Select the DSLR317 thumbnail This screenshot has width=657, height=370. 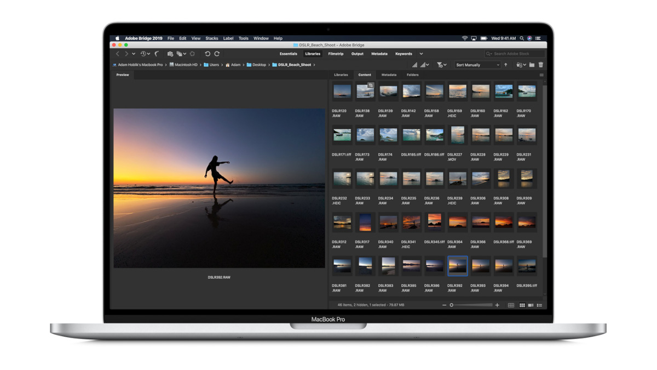pyautogui.click(x=365, y=222)
